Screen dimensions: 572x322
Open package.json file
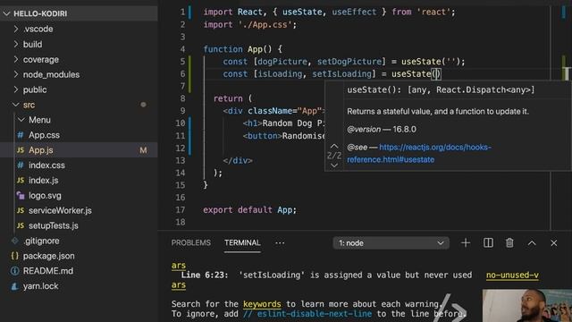coord(48,256)
